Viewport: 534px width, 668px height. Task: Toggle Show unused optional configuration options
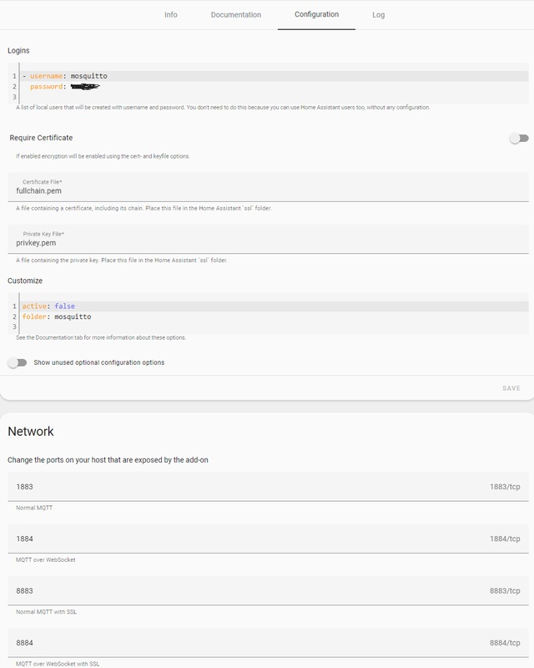click(18, 362)
